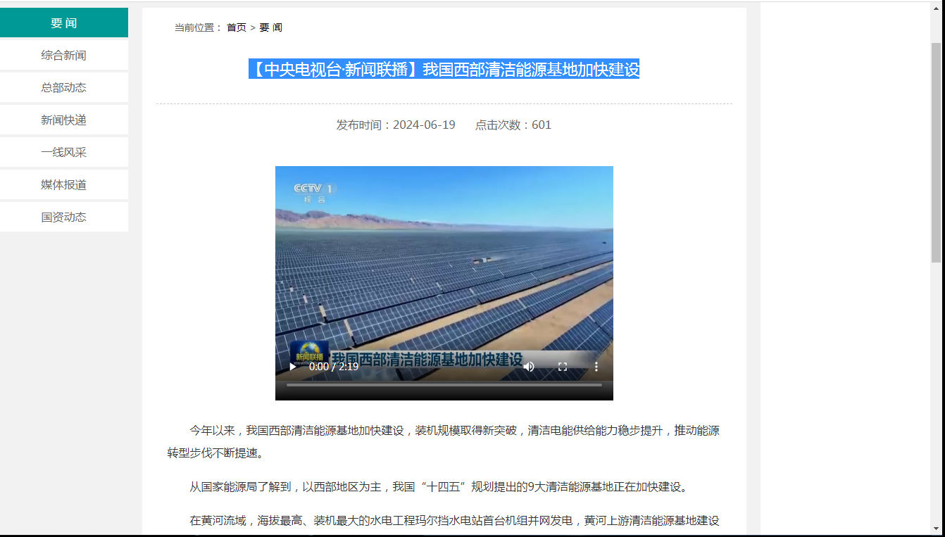This screenshot has width=945, height=537.
Task: Click the 要闻 breadcrumb link
Action: pos(271,27)
